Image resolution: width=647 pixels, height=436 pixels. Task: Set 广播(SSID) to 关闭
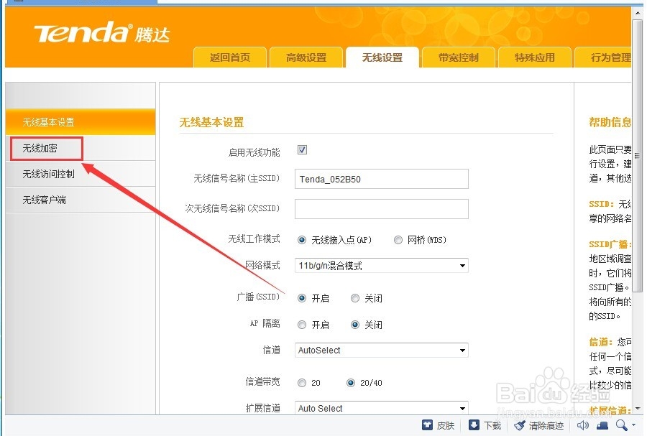pos(354,297)
